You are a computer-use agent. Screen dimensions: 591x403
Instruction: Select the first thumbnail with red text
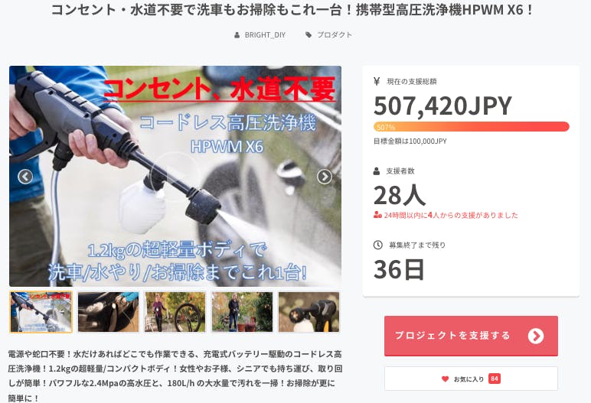pos(41,312)
